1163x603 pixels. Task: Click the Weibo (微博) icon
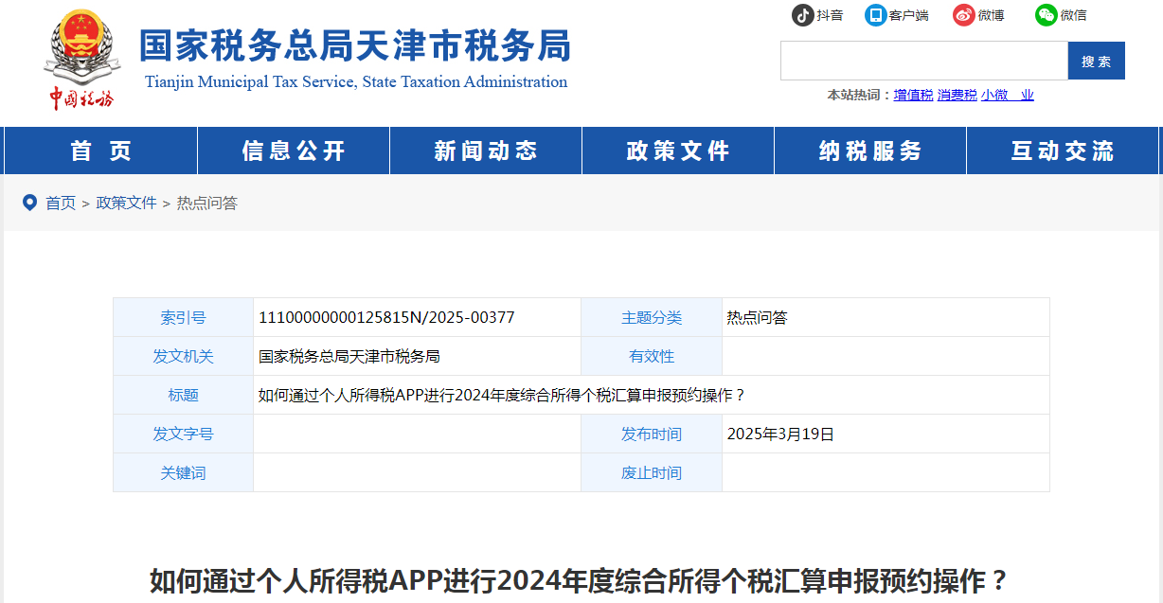click(963, 15)
